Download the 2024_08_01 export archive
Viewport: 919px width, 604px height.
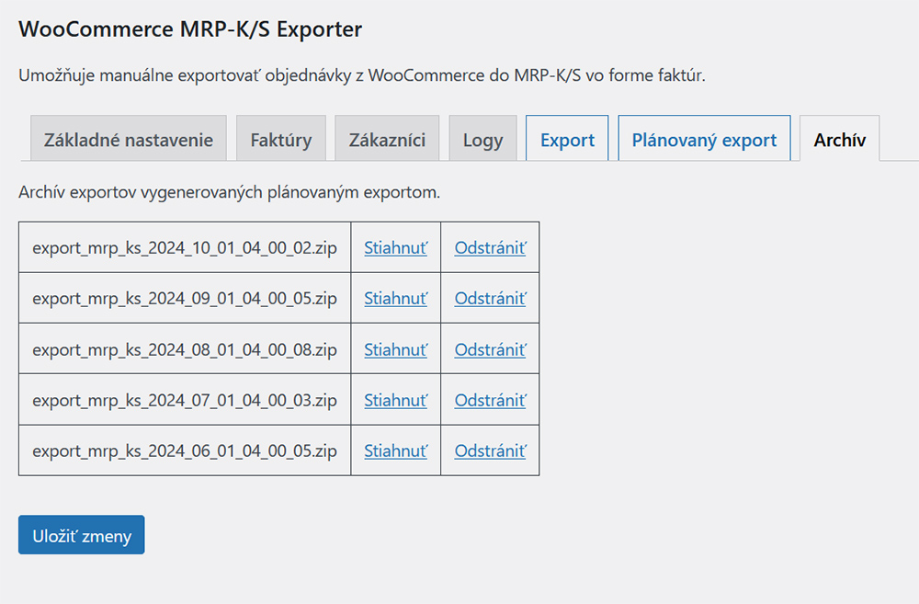[x=395, y=349]
